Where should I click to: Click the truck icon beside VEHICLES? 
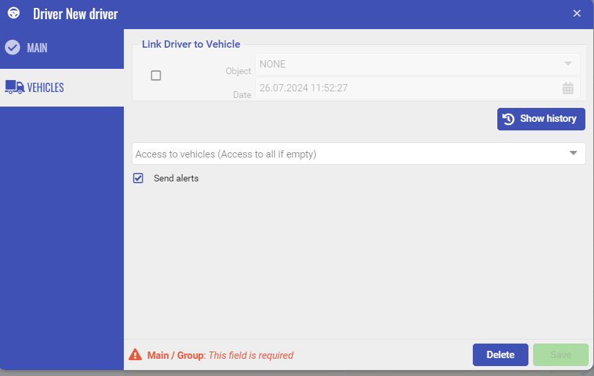coord(14,87)
